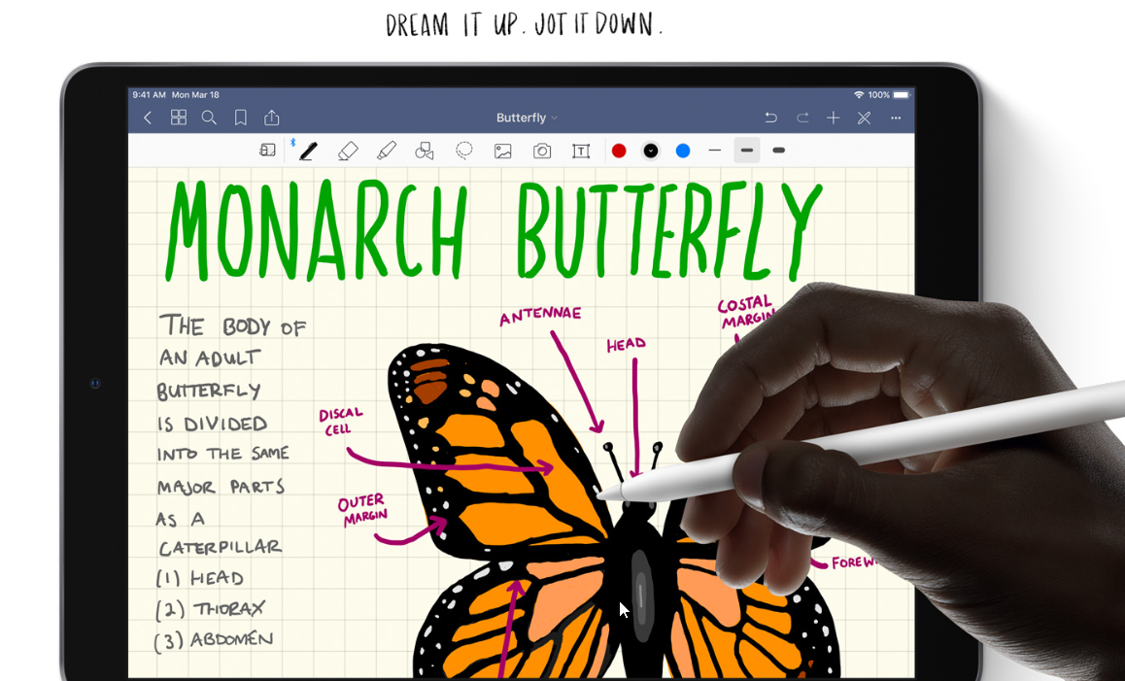Choose the black pen color
The width and height of the screenshot is (1125, 681).
[651, 151]
